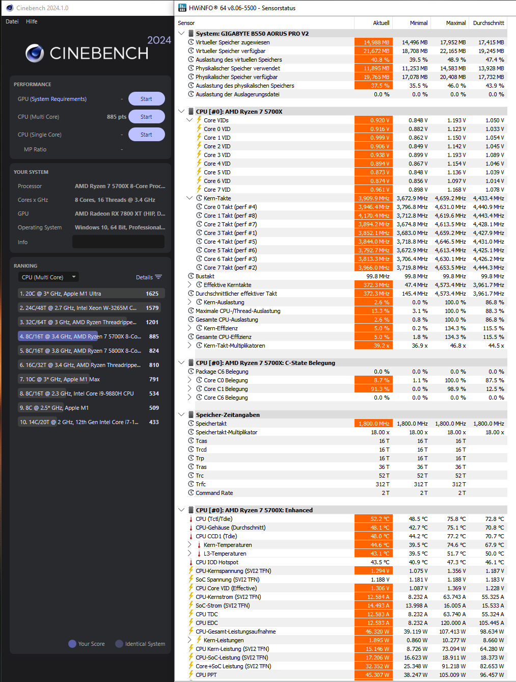
Task: Click the thermometer icon beside CPU IOD Hotspot
Action: (191, 562)
